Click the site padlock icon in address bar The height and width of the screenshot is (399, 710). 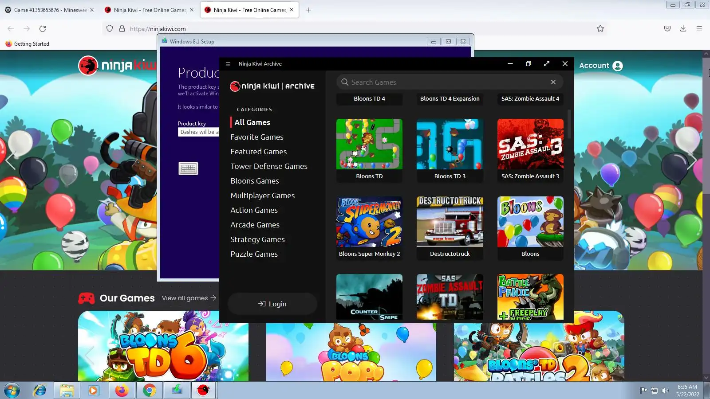tap(122, 29)
